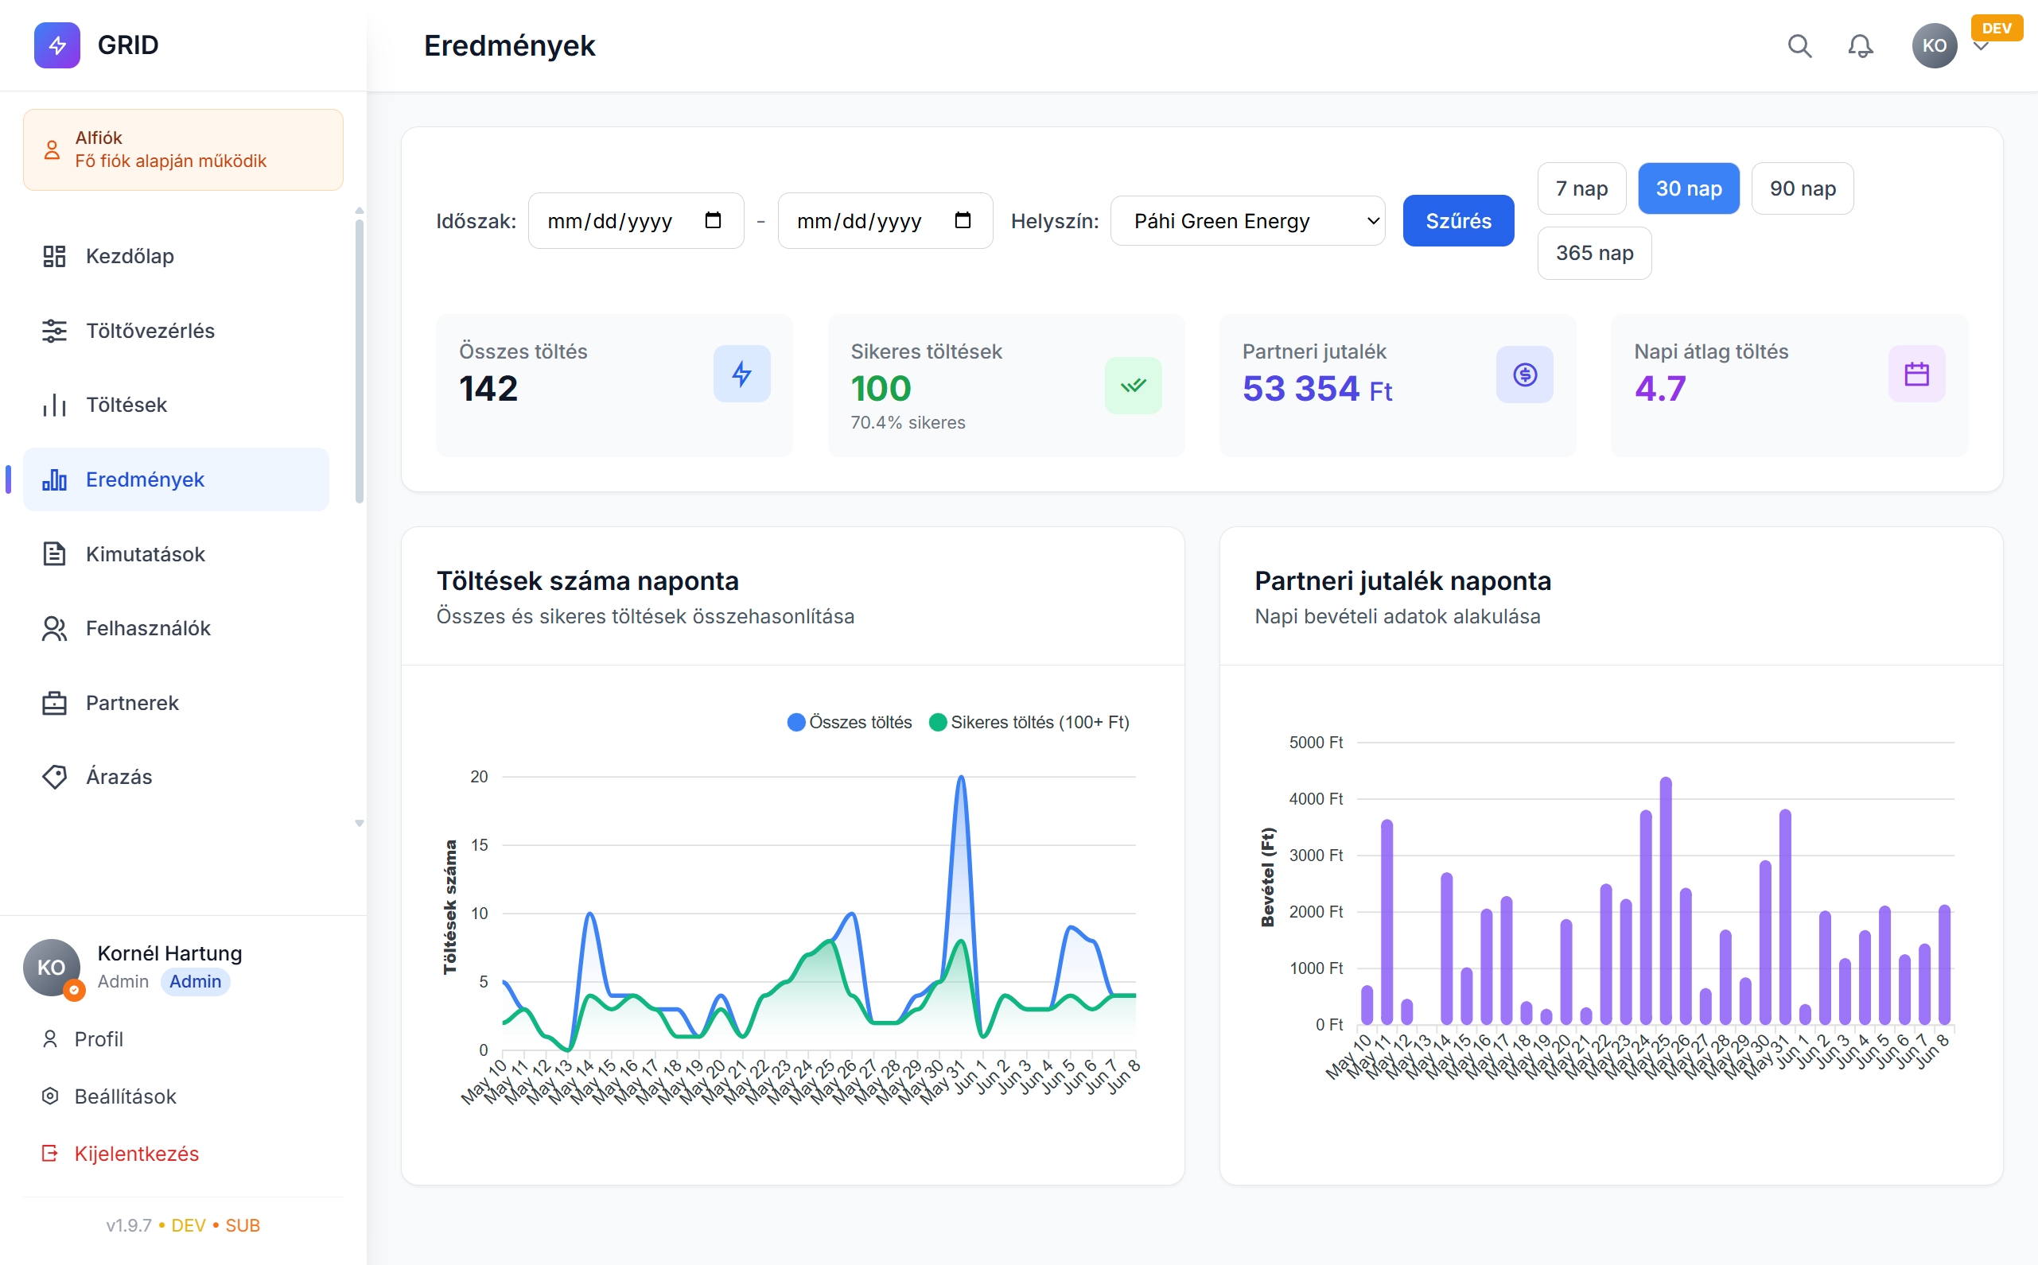Screen dimensions: 2038x1265
Task: Click the blue Admin role badge
Action: coord(195,981)
